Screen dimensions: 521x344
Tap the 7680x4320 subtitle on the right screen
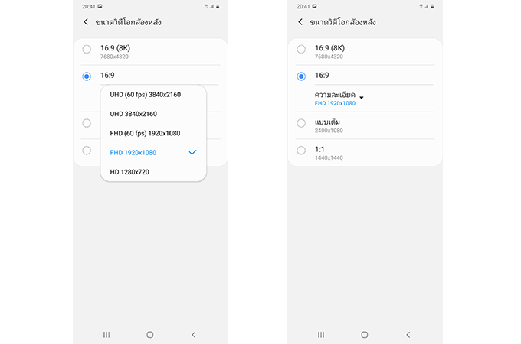(x=329, y=57)
